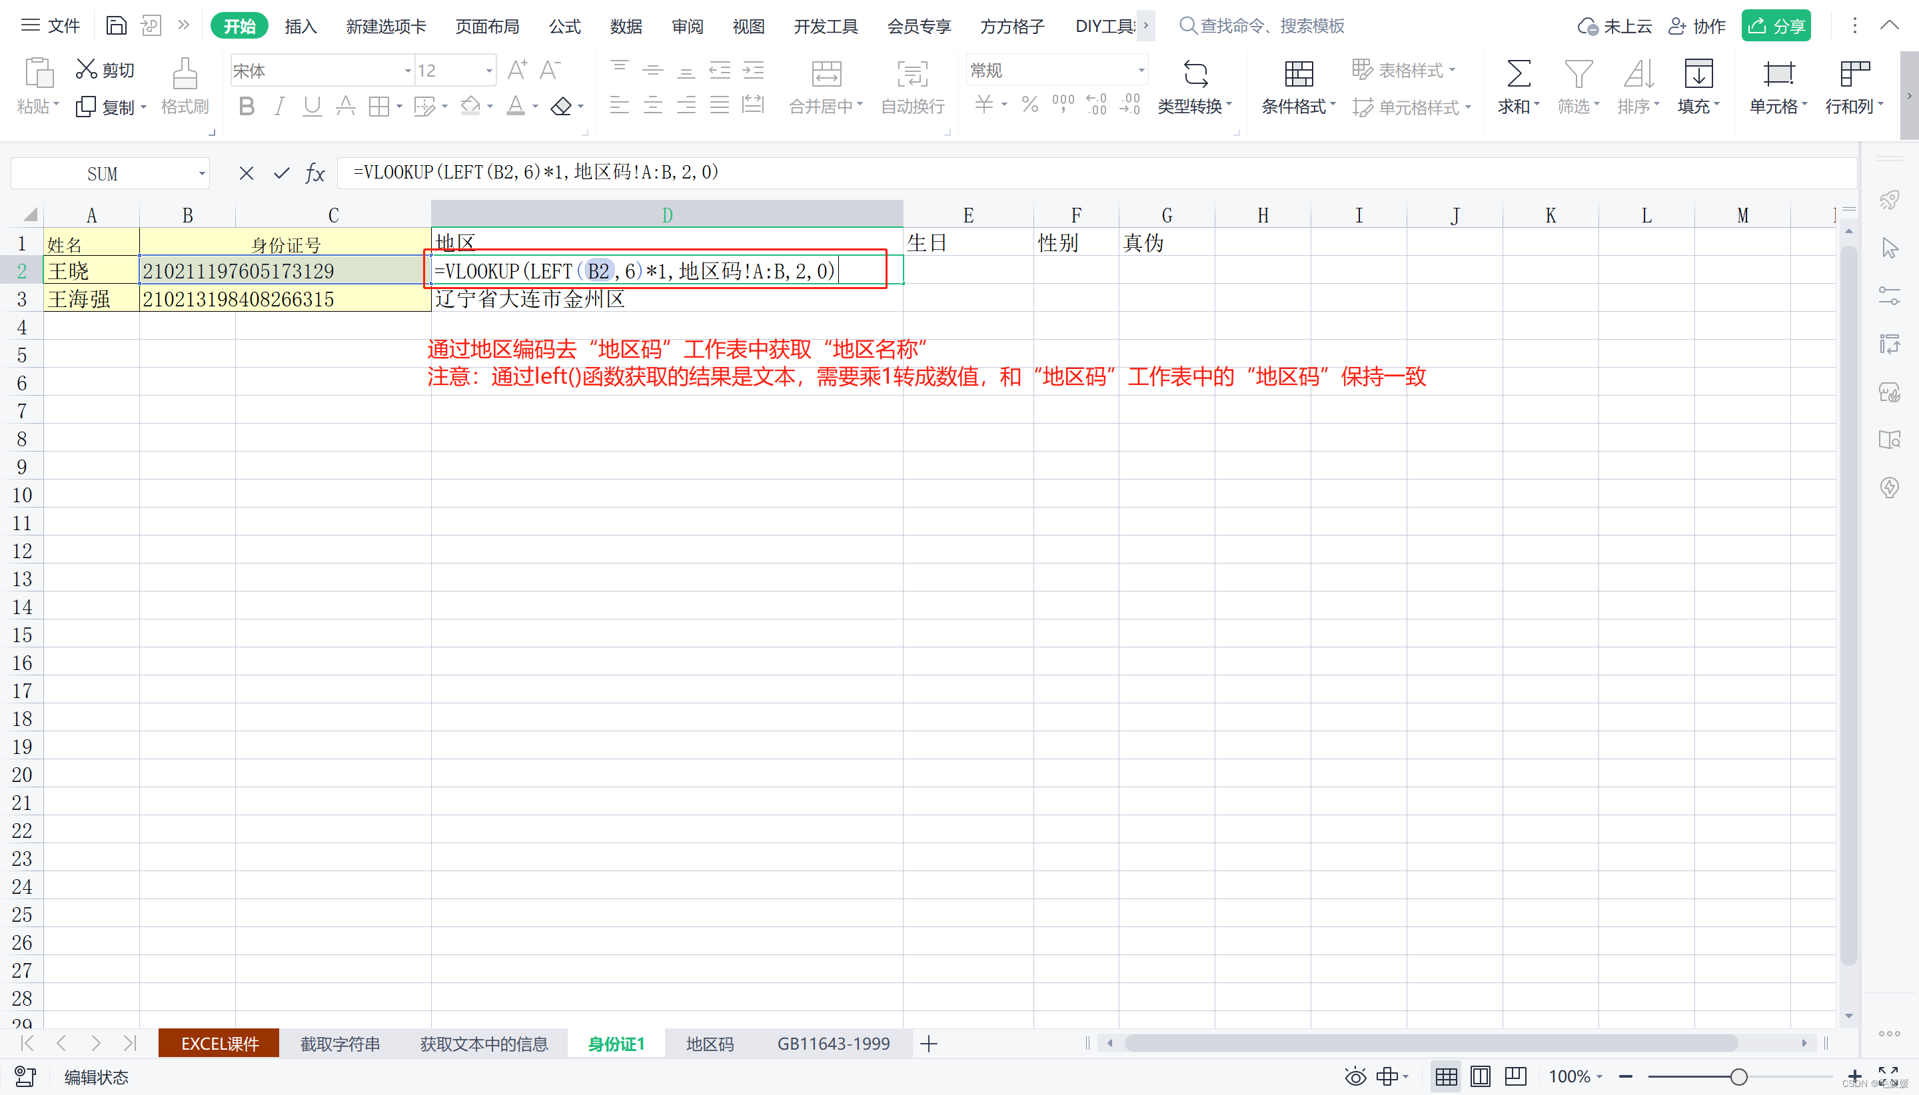Click the Format Painter (格式刷) icon
Viewport: 1919px width, 1095px height.
coord(185,75)
